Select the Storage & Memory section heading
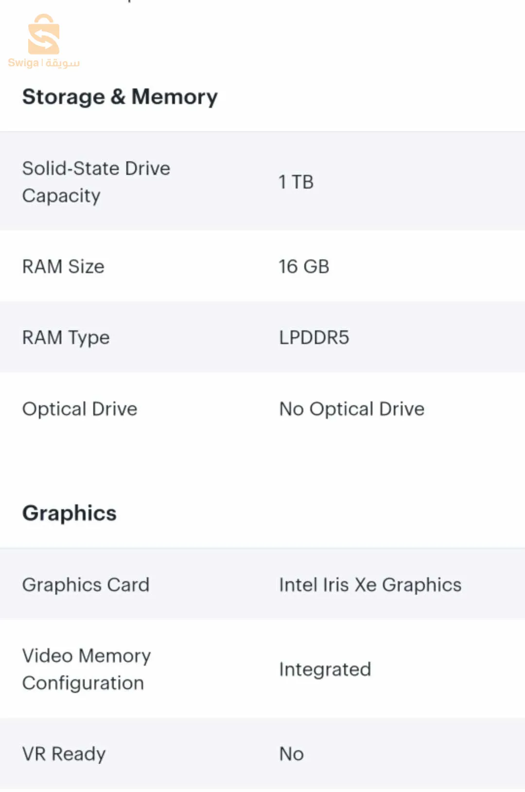This screenshot has height=792, width=525. pos(120,97)
